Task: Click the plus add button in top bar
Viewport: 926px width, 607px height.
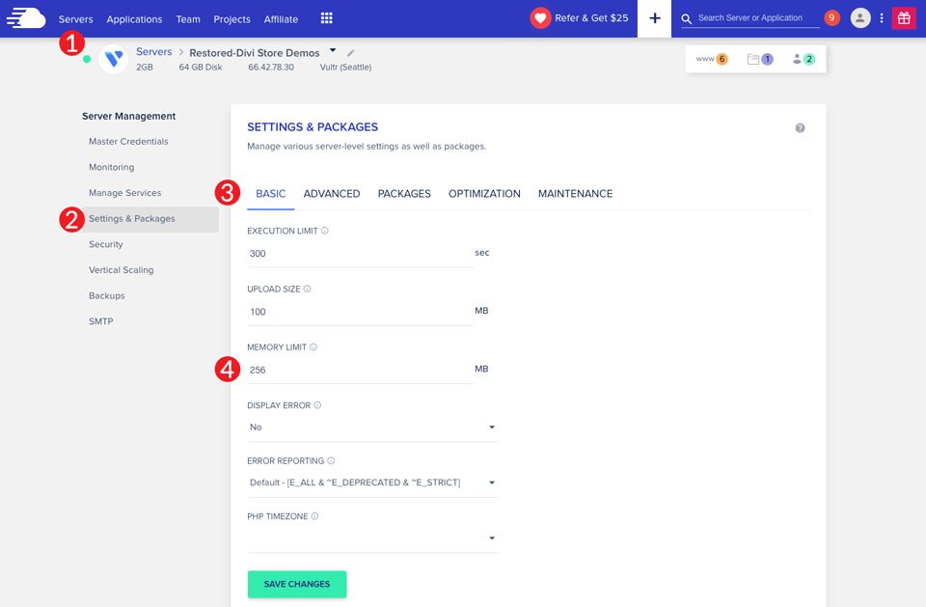Action: pyautogui.click(x=655, y=18)
